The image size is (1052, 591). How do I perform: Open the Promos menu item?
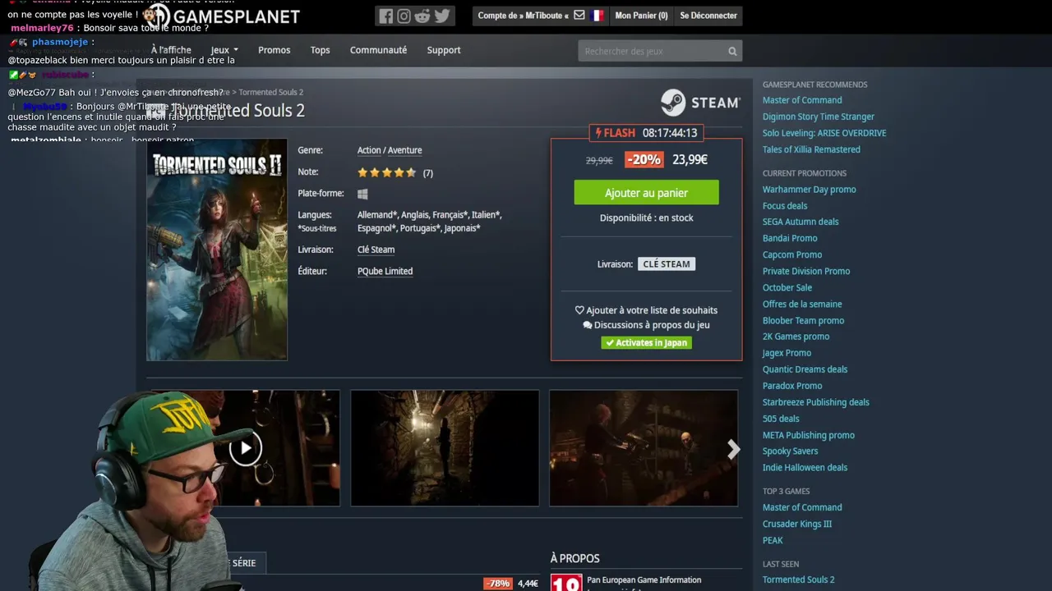[x=274, y=50]
